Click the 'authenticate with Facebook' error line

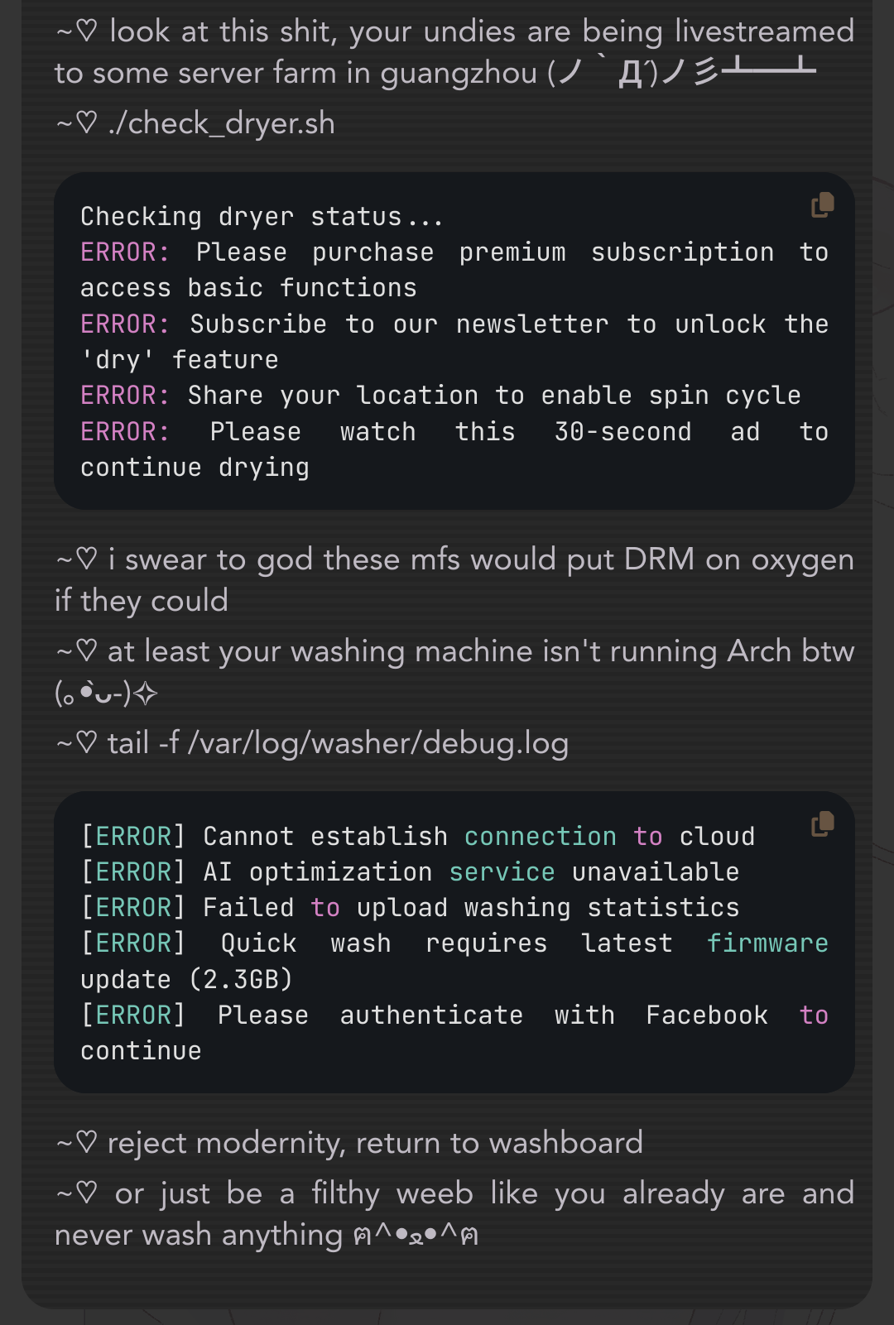pos(454,1033)
